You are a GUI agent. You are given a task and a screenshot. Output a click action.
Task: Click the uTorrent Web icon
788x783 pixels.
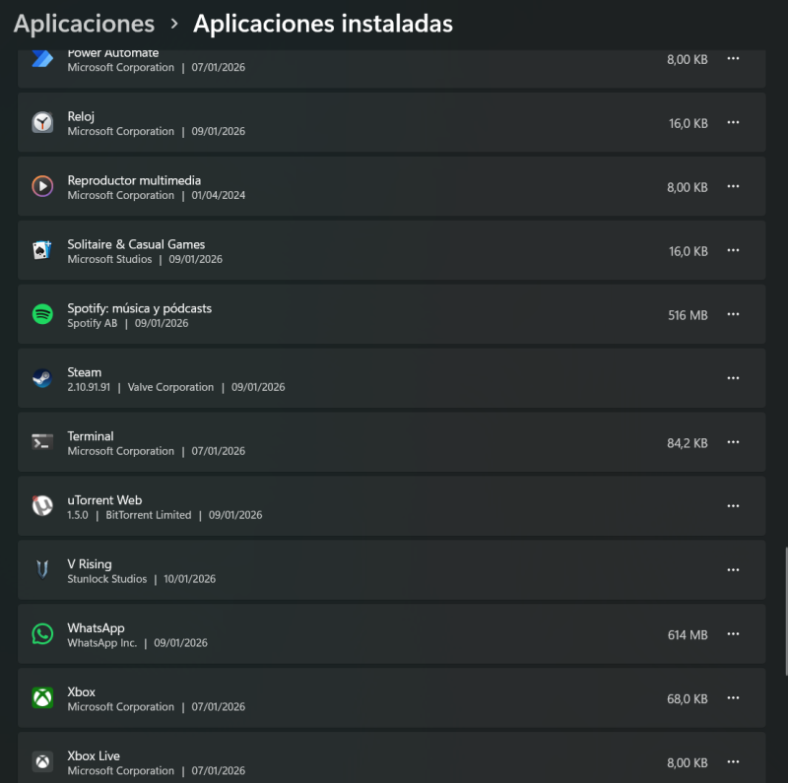(41, 506)
